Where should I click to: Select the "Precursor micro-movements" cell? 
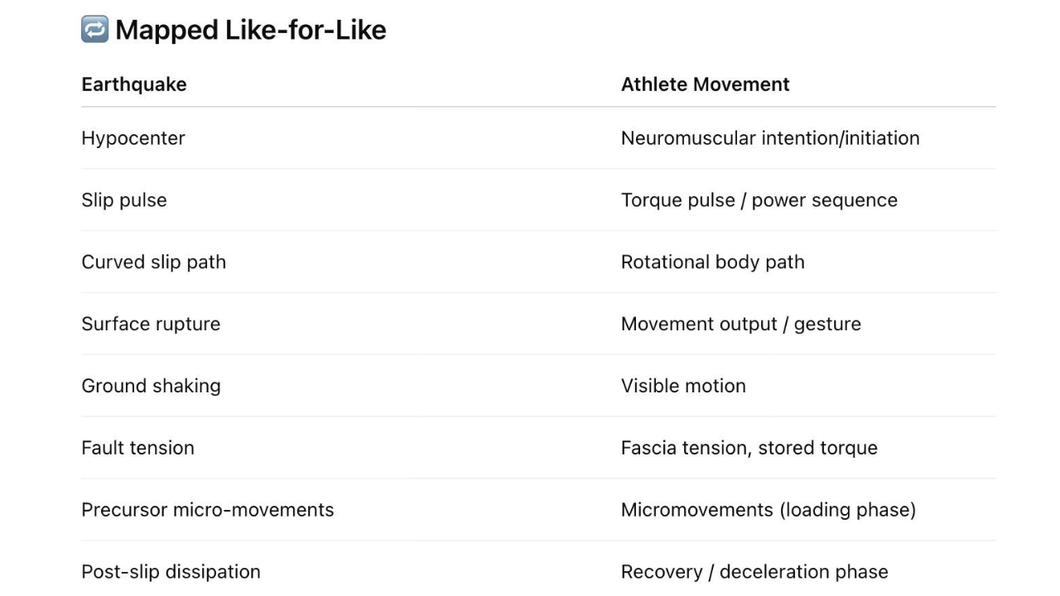coord(207,510)
